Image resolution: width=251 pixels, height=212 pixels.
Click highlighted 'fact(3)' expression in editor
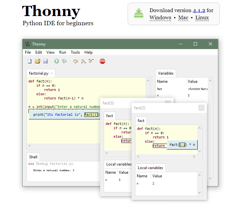pyautogui.click(x=91, y=115)
